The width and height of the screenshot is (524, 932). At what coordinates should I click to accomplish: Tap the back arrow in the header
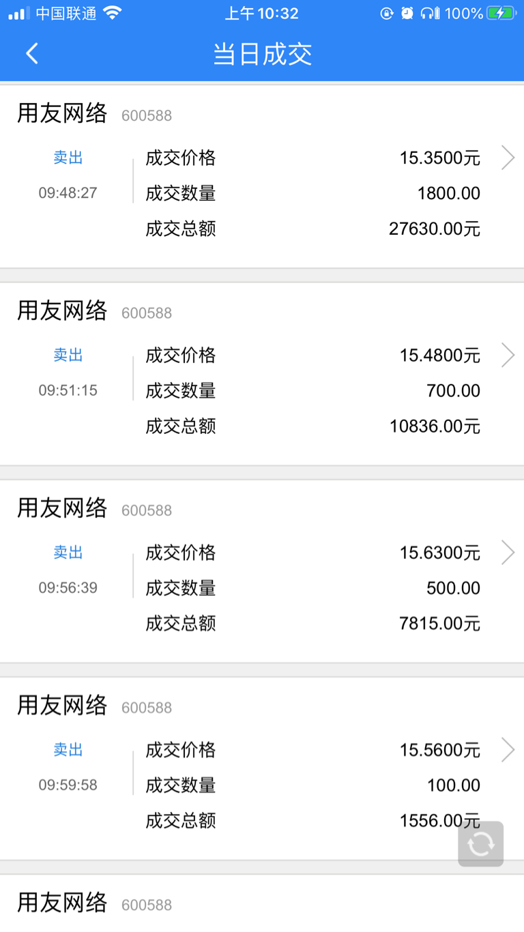31,54
